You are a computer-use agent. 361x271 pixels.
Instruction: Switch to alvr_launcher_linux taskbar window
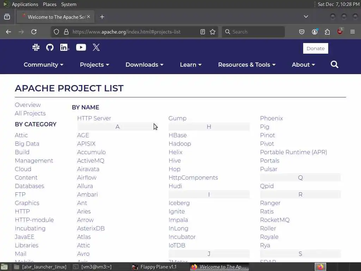pos(41,267)
